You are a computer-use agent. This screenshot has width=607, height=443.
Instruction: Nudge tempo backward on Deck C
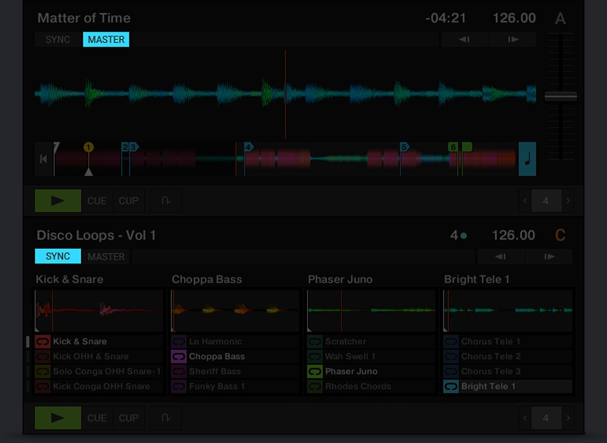point(501,256)
